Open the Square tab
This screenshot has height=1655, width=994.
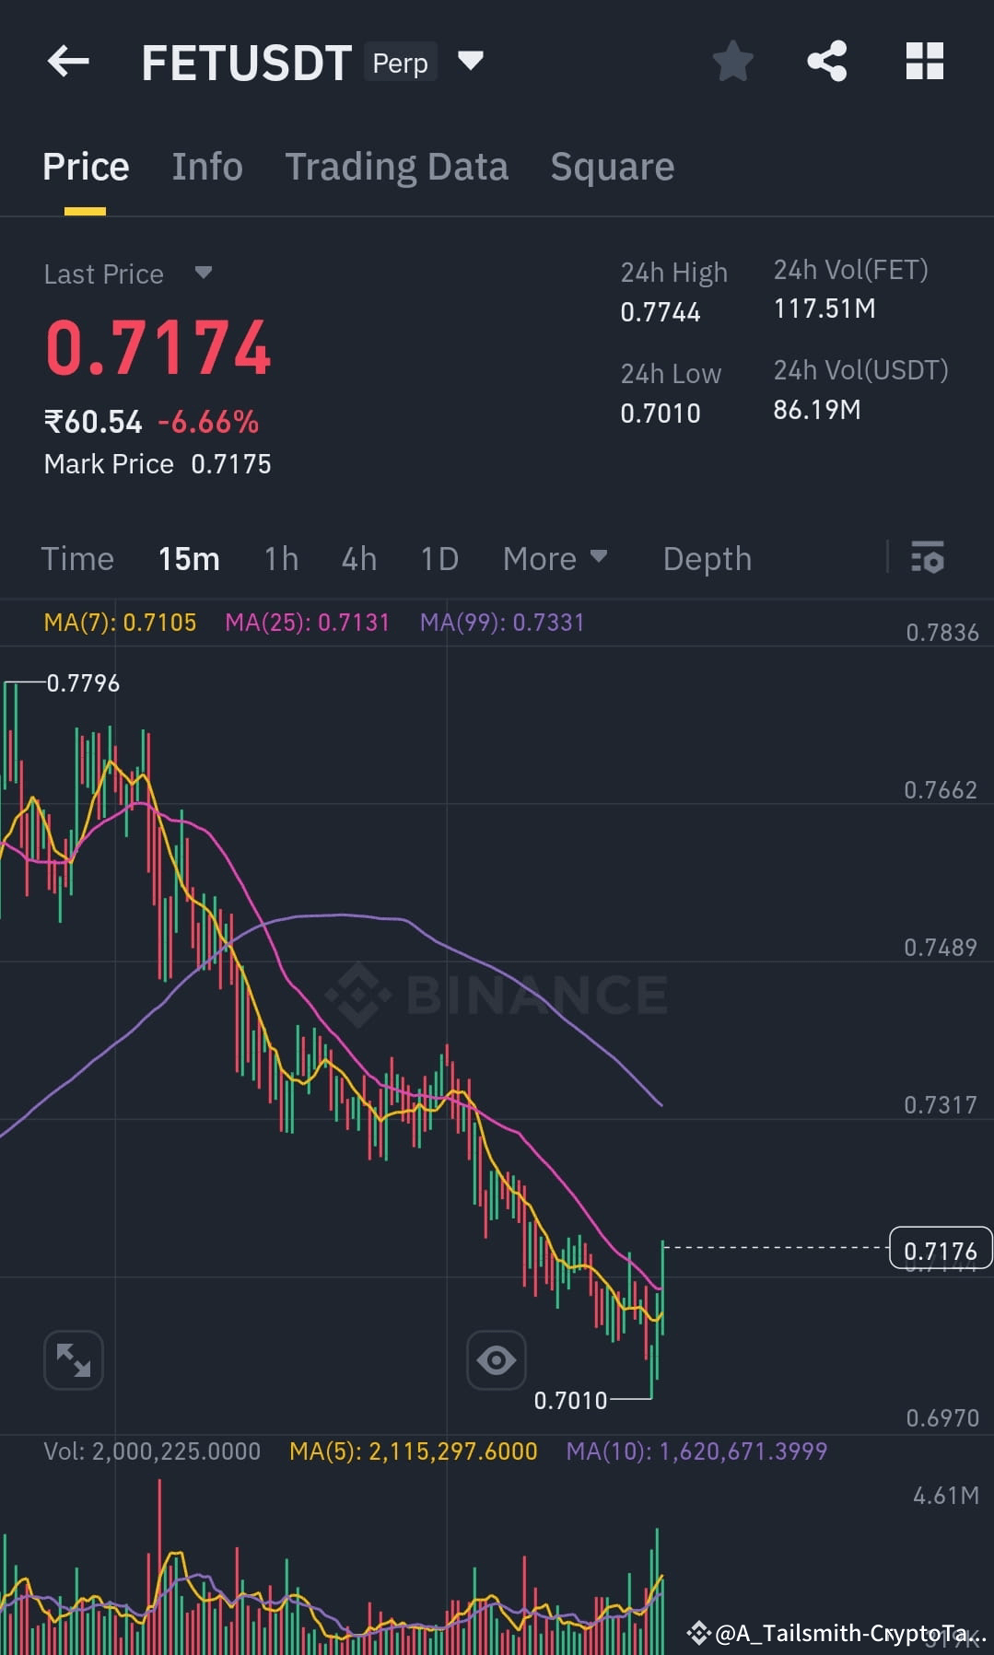pos(613,167)
